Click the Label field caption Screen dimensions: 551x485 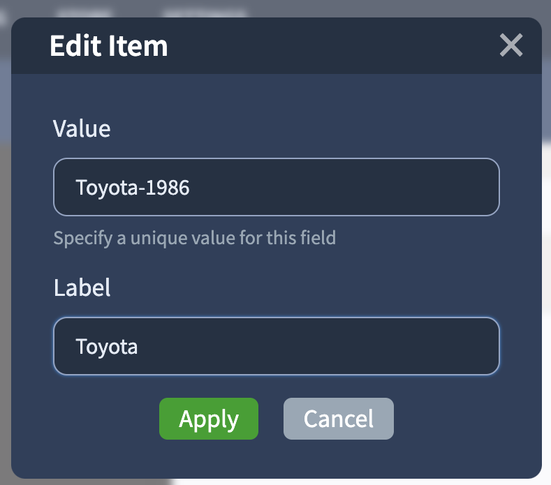[82, 288]
